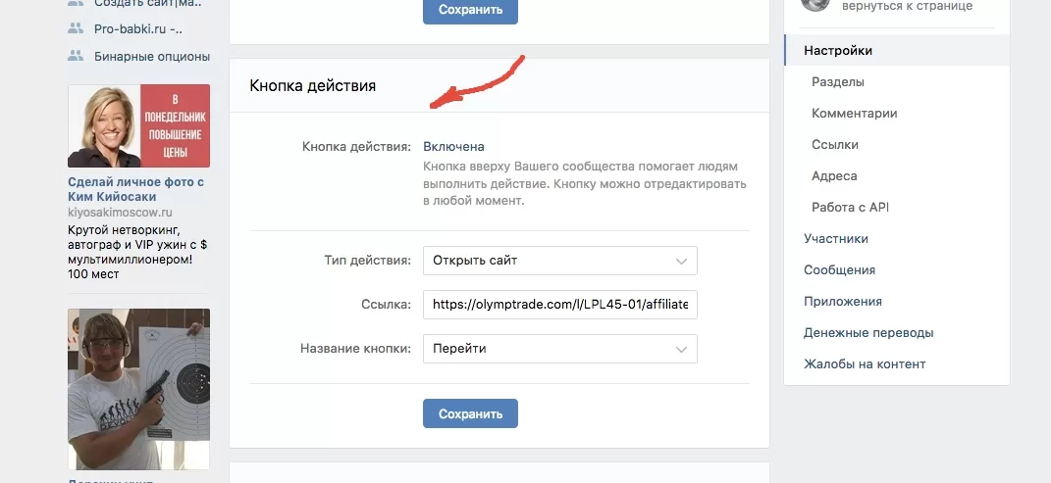
Task: Expand the Тип действия dropdown
Action: 559,261
